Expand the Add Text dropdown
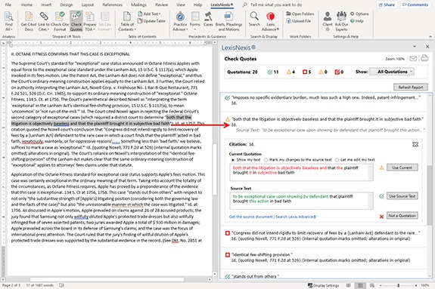435x289 pixels. coord(149,14)
